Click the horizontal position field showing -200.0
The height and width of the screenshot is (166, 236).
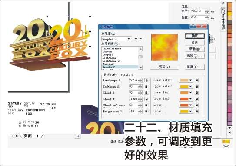click(198, 11)
